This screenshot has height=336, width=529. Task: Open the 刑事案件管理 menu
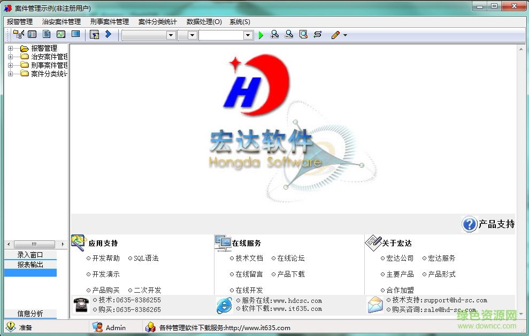pyautogui.click(x=110, y=21)
